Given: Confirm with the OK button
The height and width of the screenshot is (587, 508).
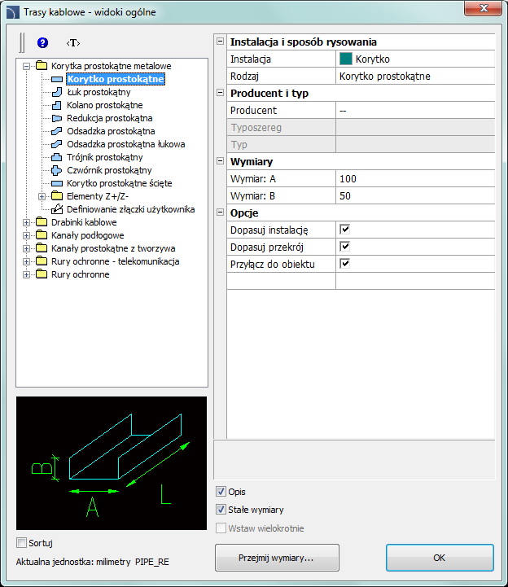Looking at the screenshot, I should click(440, 558).
